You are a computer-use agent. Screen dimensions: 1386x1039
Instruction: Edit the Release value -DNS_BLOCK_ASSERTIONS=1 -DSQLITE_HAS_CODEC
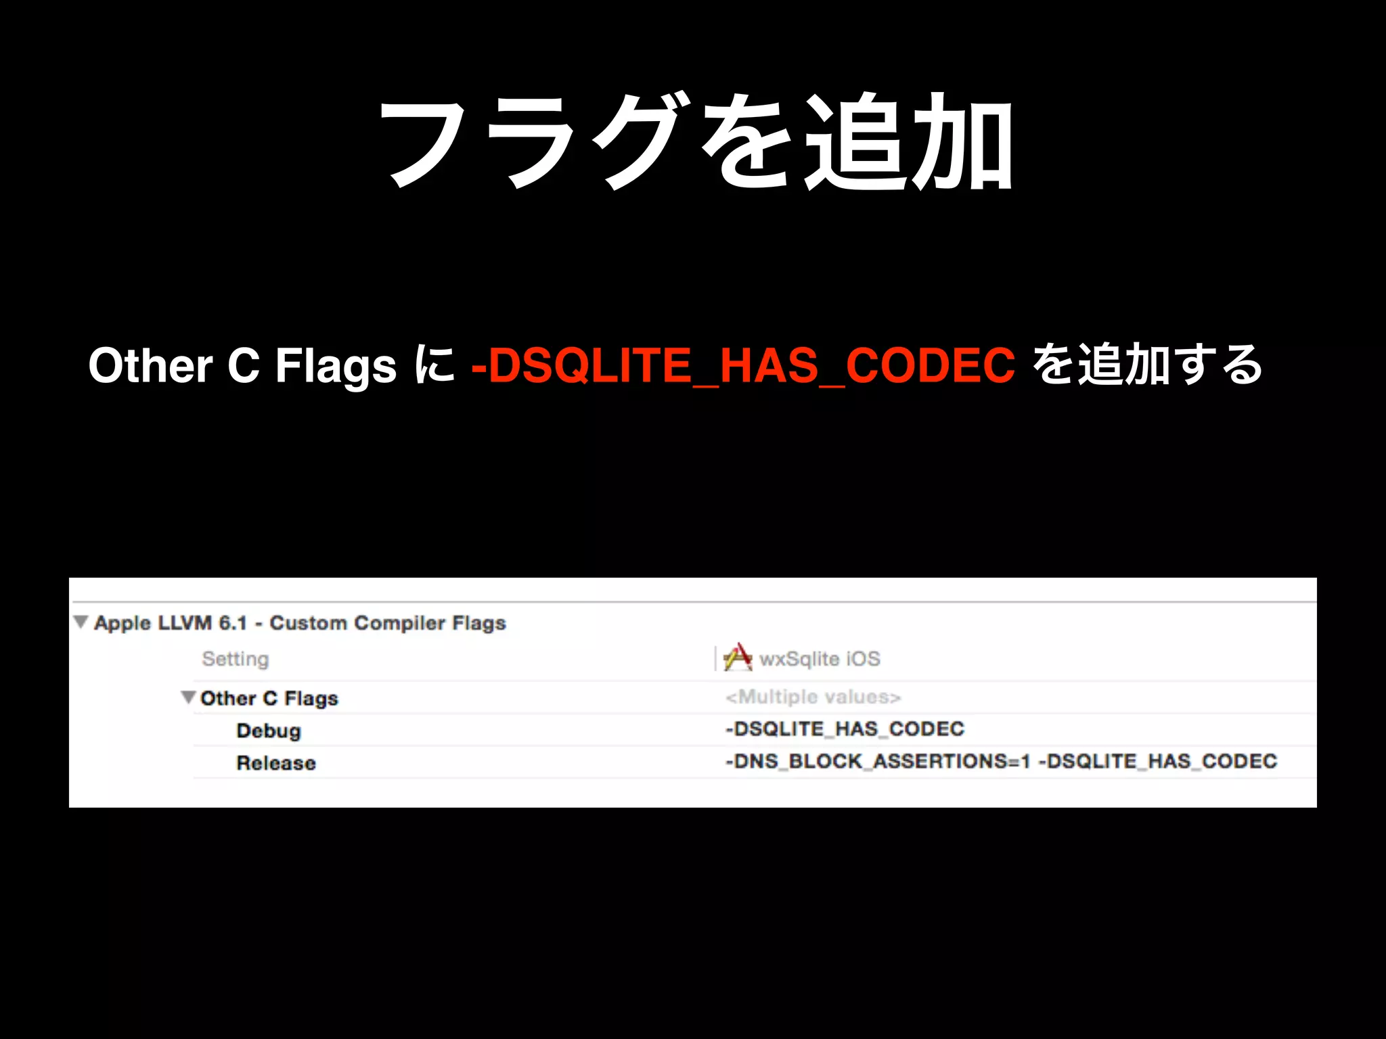pos(1001,761)
